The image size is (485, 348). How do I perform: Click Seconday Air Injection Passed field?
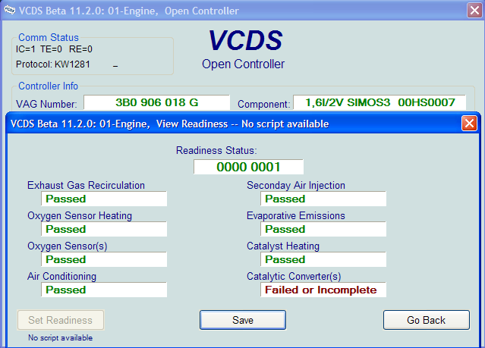[323, 199]
